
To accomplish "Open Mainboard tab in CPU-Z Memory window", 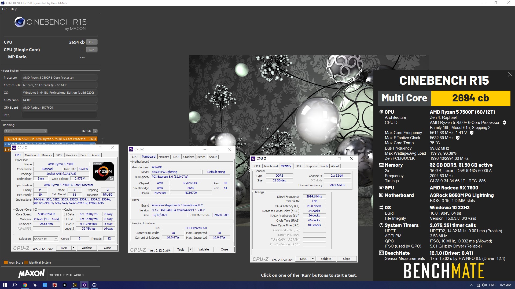I will [271, 166].
